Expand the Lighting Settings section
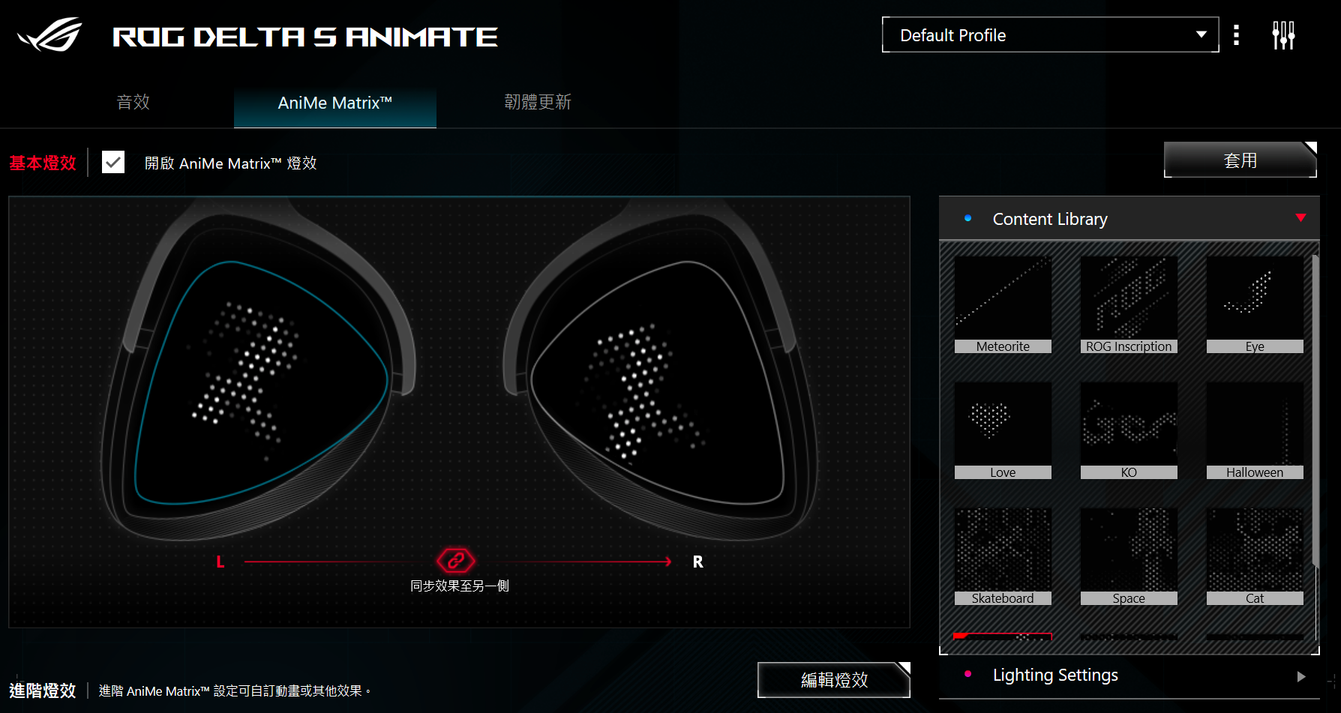Screen dimensions: 1341x713 [1129, 676]
